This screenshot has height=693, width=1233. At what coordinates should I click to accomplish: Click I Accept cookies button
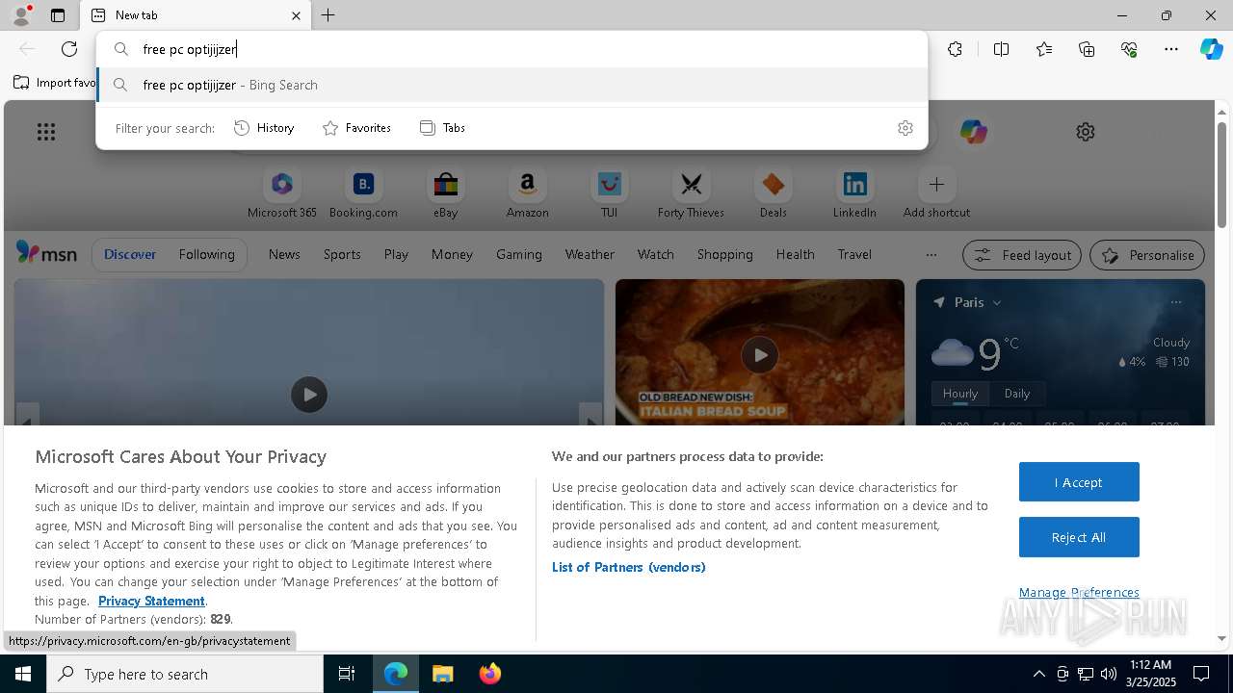pyautogui.click(x=1079, y=482)
